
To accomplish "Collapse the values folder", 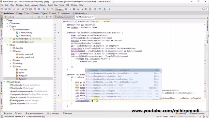I will click(x=10, y=67).
